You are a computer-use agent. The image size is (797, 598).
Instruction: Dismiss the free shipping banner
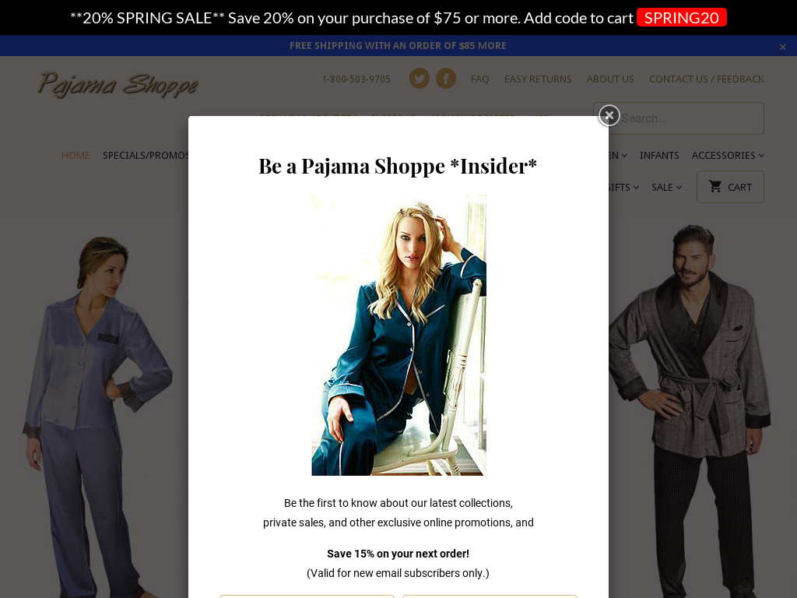pos(782,47)
